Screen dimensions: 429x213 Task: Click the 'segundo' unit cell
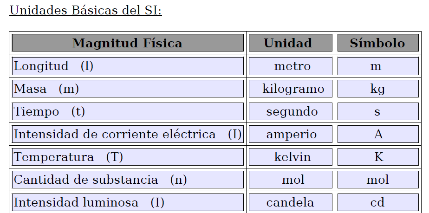(290, 111)
